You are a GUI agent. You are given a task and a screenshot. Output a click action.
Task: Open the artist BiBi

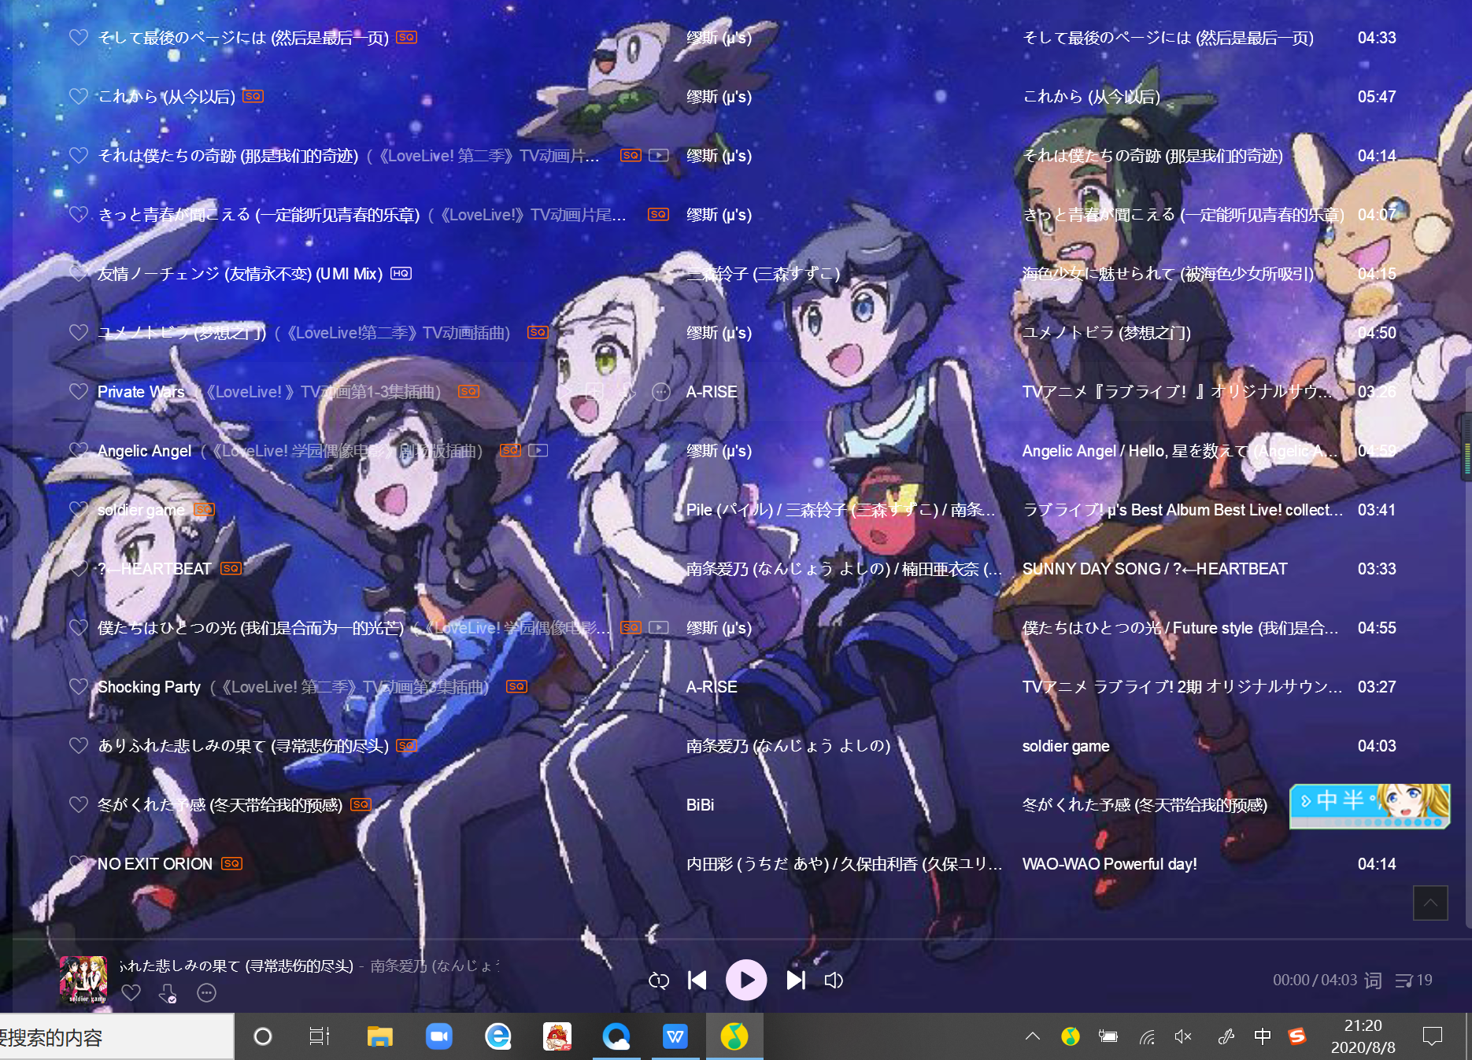pos(701,805)
